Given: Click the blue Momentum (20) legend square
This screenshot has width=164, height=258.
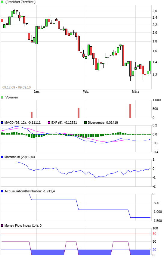Looking at the screenshot, I should click(x=2, y=157).
